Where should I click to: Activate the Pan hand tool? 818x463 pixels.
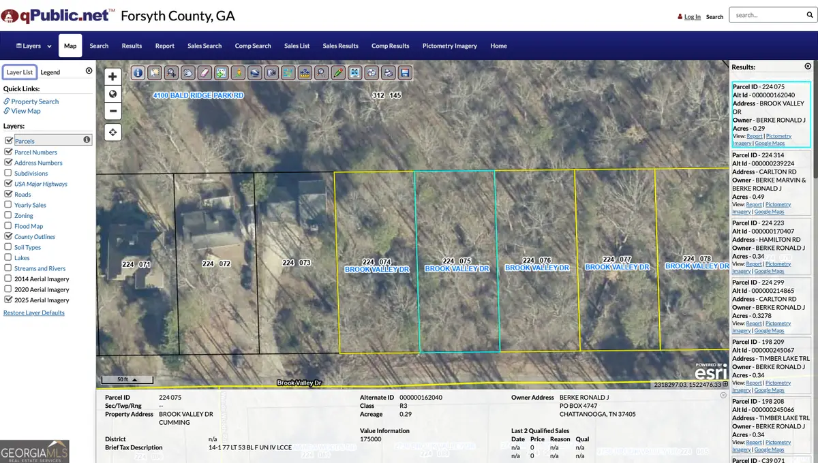pos(188,72)
